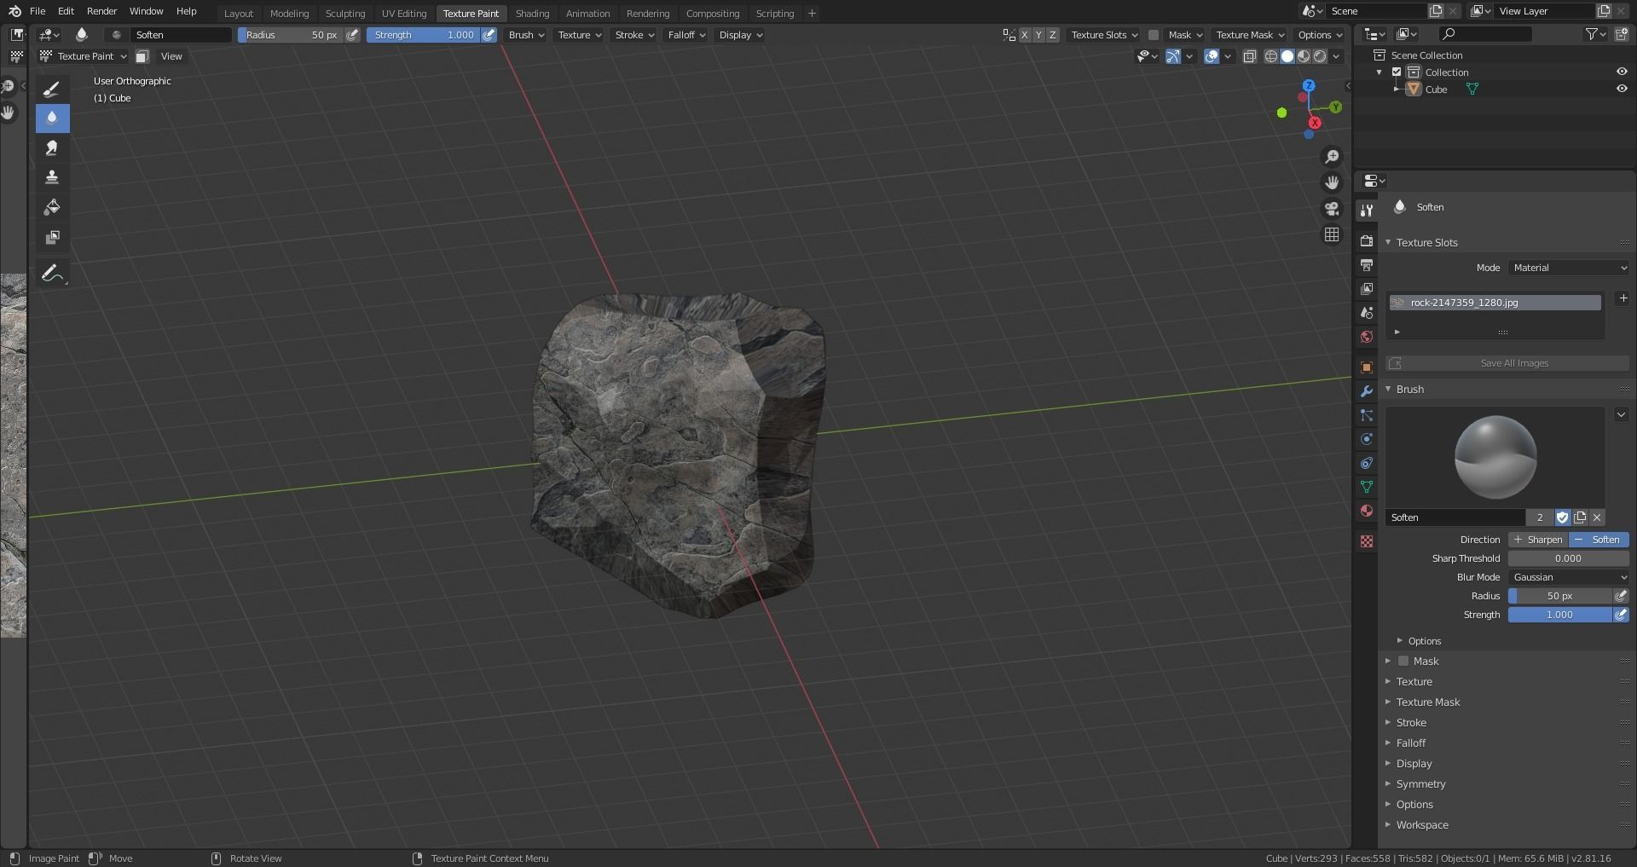This screenshot has height=867, width=1637.
Task: Select the Fill bucket tool
Action: (52, 207)
